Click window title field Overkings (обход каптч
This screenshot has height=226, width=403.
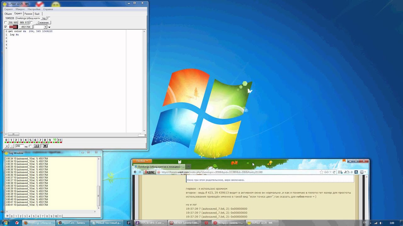click(28, 18)
